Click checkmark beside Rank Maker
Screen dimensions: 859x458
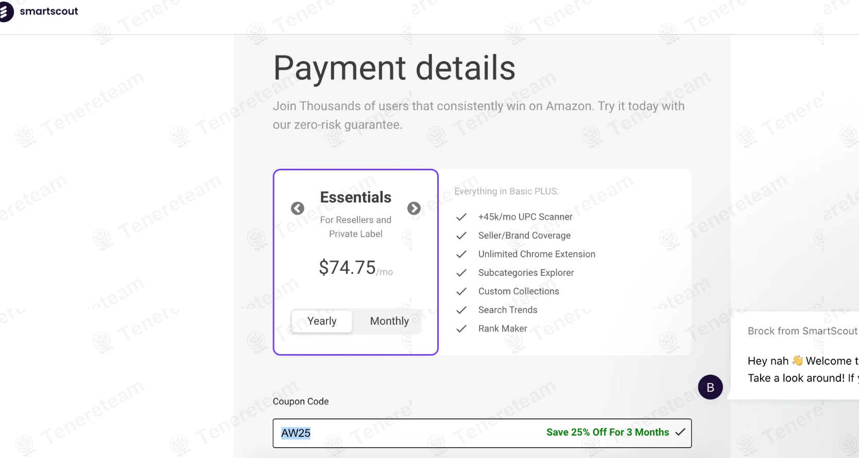pos(461,328)
